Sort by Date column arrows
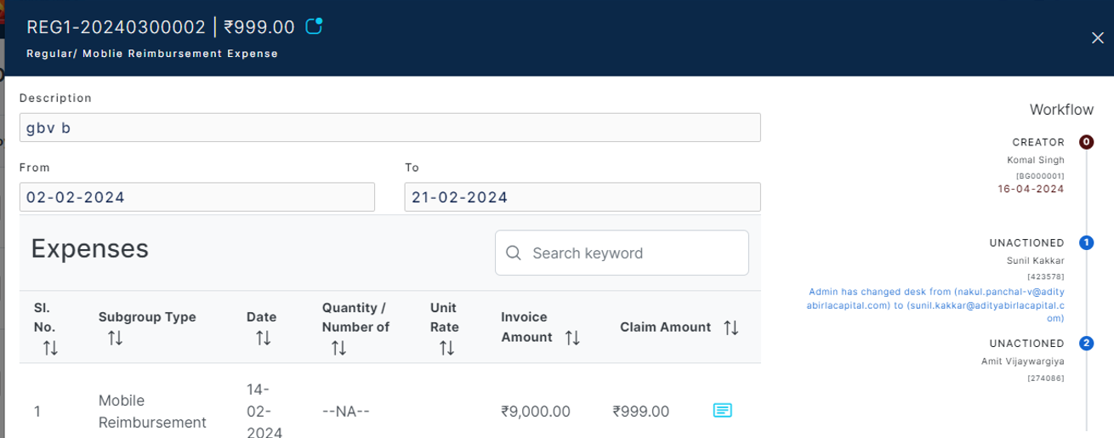The height and width of the screenshot is (438, 1114). 263,338
